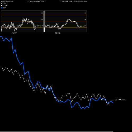Click the 'Slow D' legend text
The height and width of the screenshot is (132, 132).
click(5, 4)
